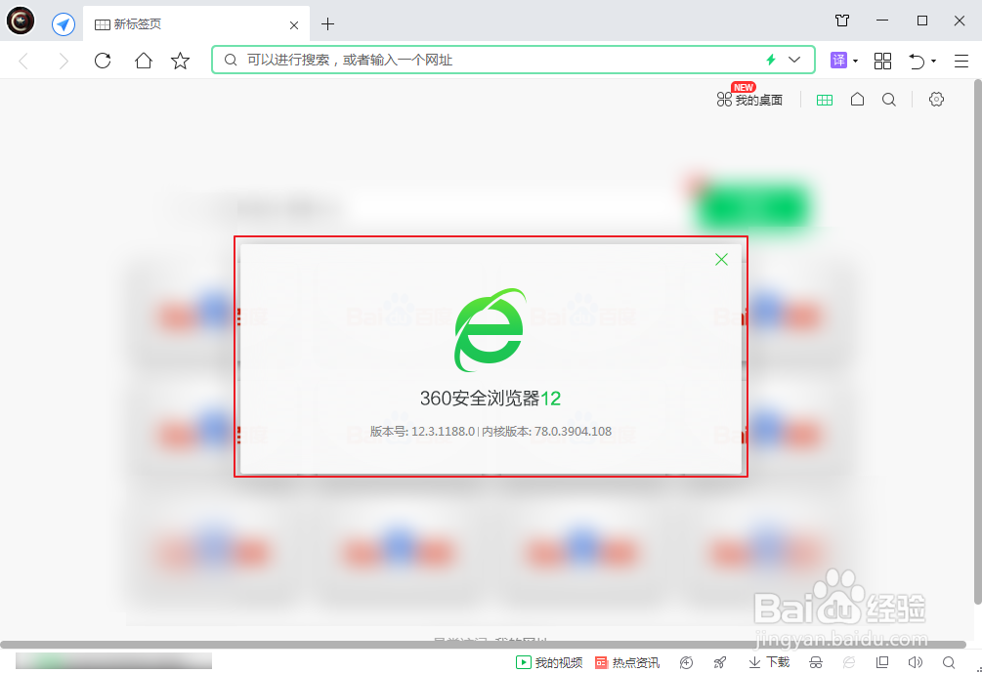The width and height of the screenshot is (982, 673).
Task: Click the grayed browser-mode e icon
Action: [848, 662]
